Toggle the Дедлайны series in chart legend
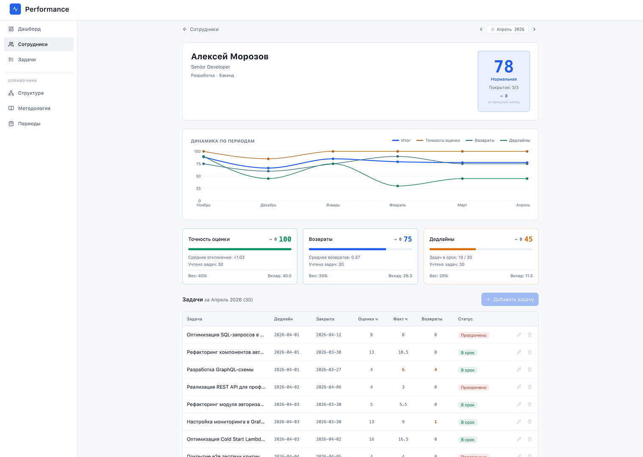The width and height of the screenshot is (643, 457). [x=515, y=140]
